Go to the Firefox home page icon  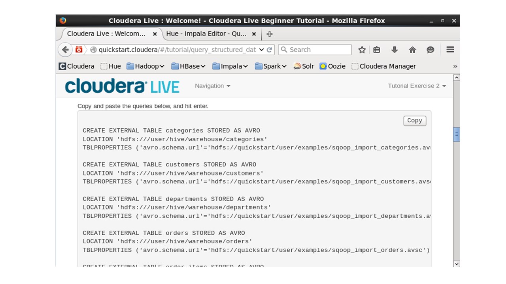[412, 50]
